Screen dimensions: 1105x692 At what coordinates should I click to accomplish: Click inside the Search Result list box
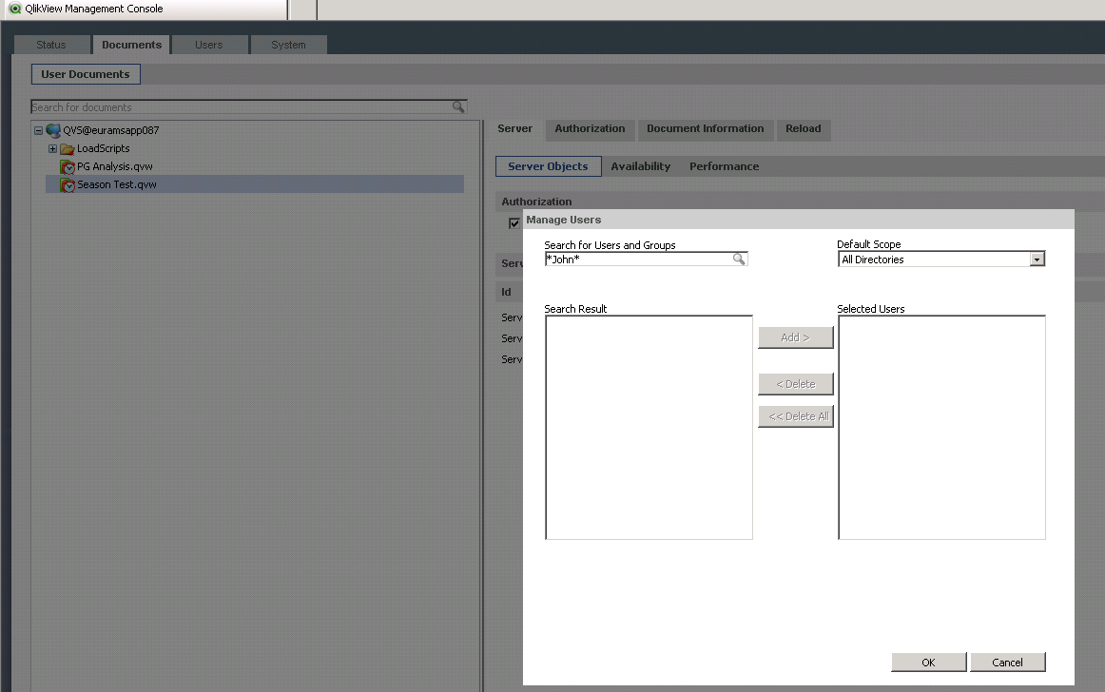pos(649,428)
